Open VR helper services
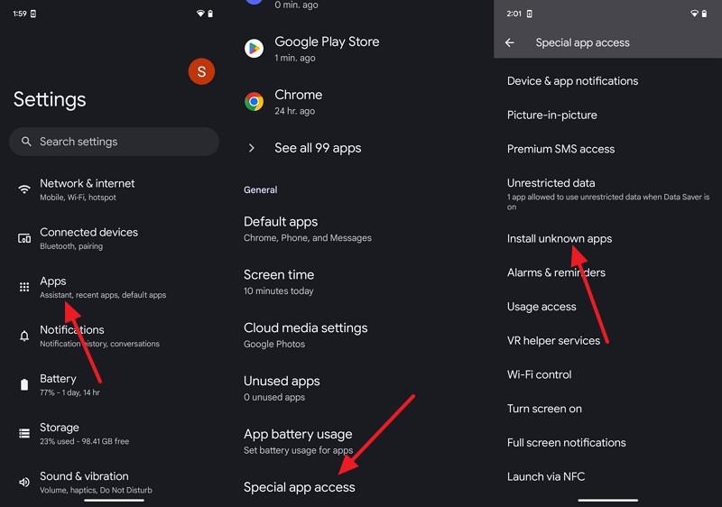The image size is (722, 507). (x=607, y=341)
